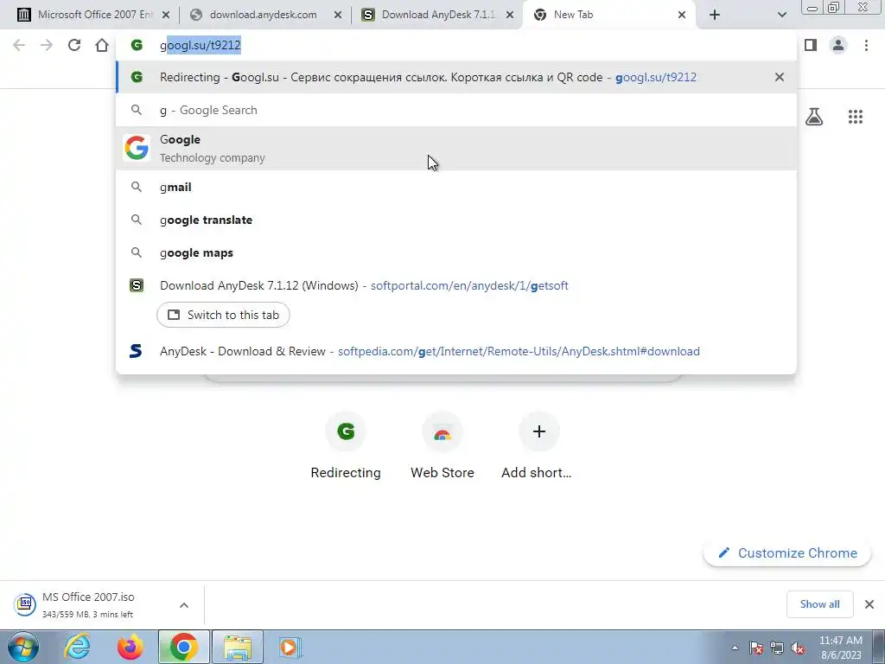The height and width of the screenshot is (664, 885).
Task: Launch Firefox from taskbar
Action: click(x=130, y=647)
